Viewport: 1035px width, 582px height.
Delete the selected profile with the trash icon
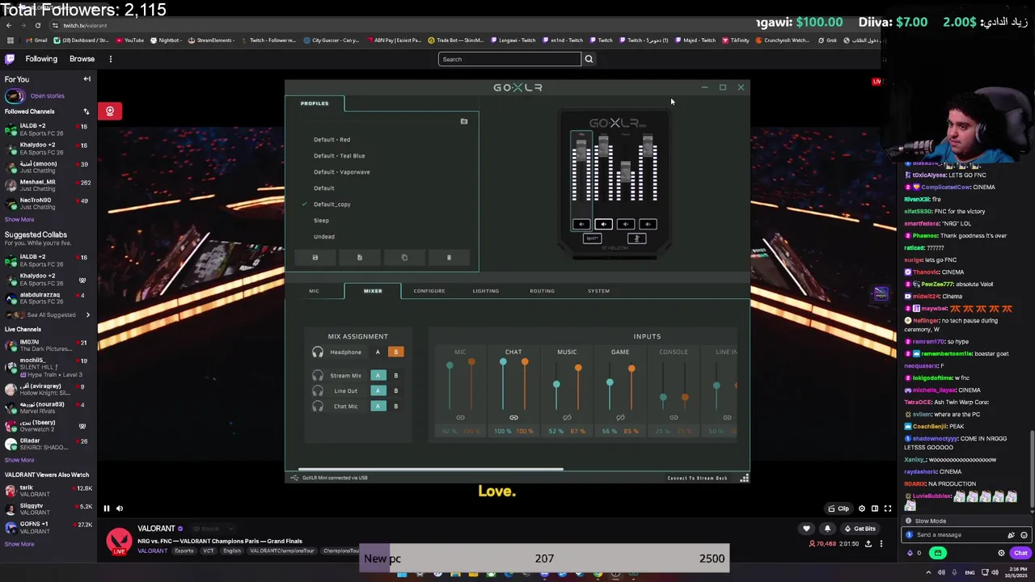click(449, 257)
